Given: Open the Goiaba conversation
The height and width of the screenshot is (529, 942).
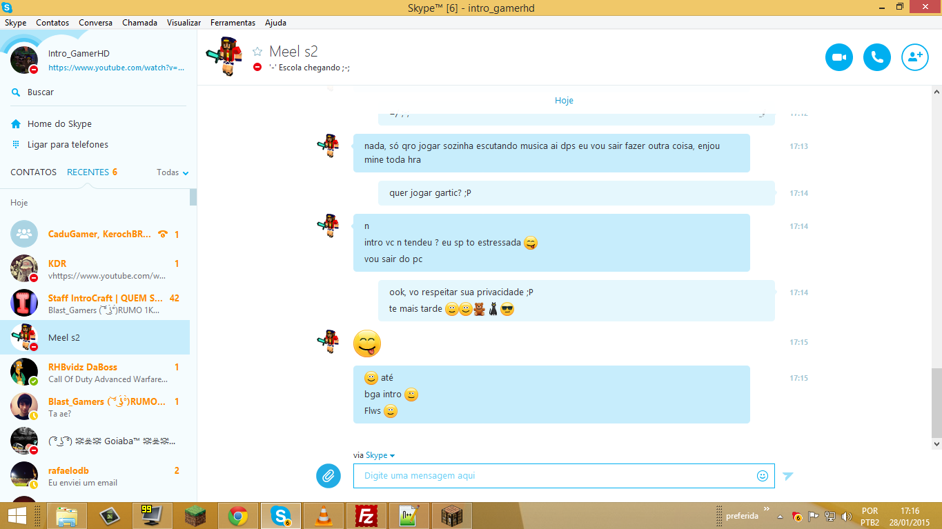Looking at the screenshot, I should [95, 441].
